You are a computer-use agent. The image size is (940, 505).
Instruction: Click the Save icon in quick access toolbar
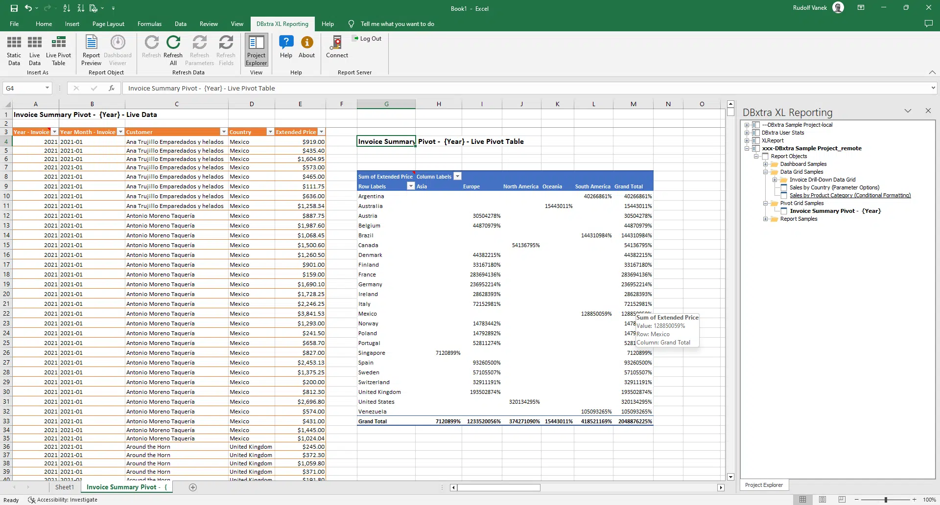[14, 8]
